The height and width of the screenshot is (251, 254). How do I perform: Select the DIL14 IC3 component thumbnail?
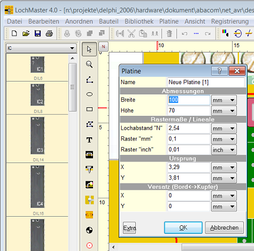(x=37, y=136)
